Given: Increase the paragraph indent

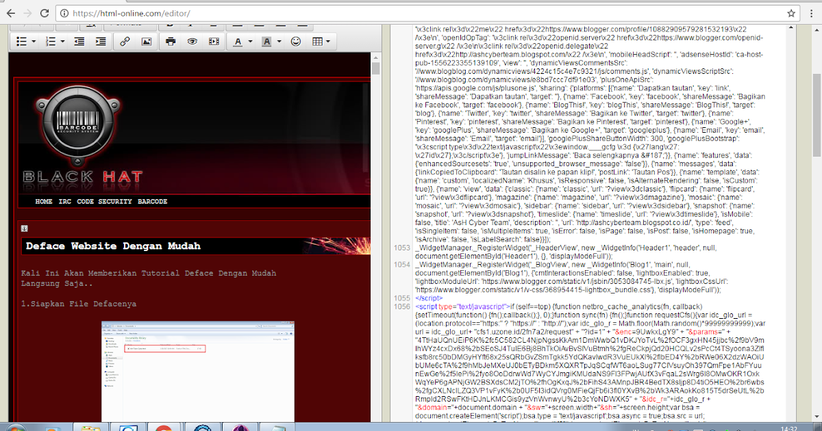Looking at the screenshot, I should [x=100, y=41].
